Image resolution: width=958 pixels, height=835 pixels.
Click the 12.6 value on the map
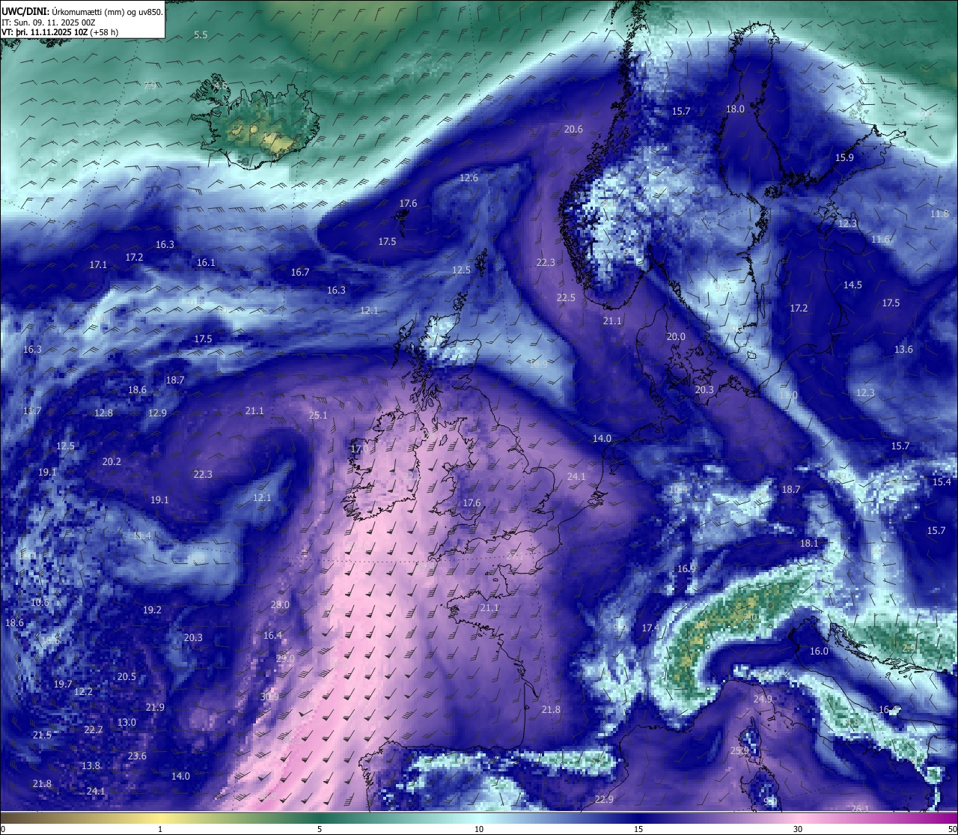pos(469,178)
